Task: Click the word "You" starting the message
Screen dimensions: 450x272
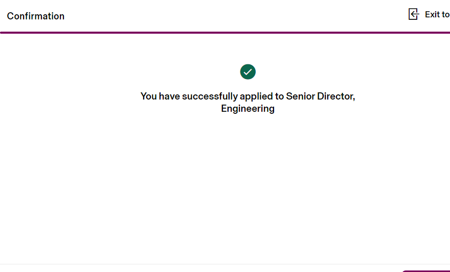Action: click(x=148, y=96)
